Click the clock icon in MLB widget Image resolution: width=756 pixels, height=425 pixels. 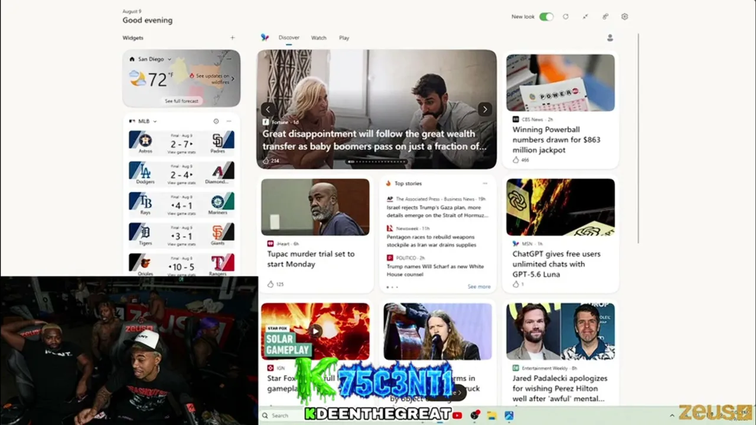(x=216, y=121)
